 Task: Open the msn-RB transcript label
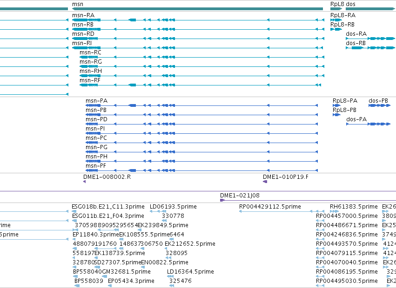83,25
